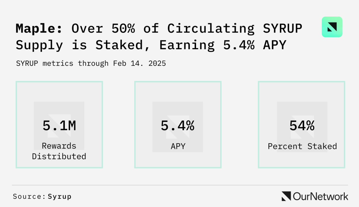The width and height of the screenshot is (359, 207).
Task: Select the "APY" label under middle card value
Action: click(x=178, y=146)
